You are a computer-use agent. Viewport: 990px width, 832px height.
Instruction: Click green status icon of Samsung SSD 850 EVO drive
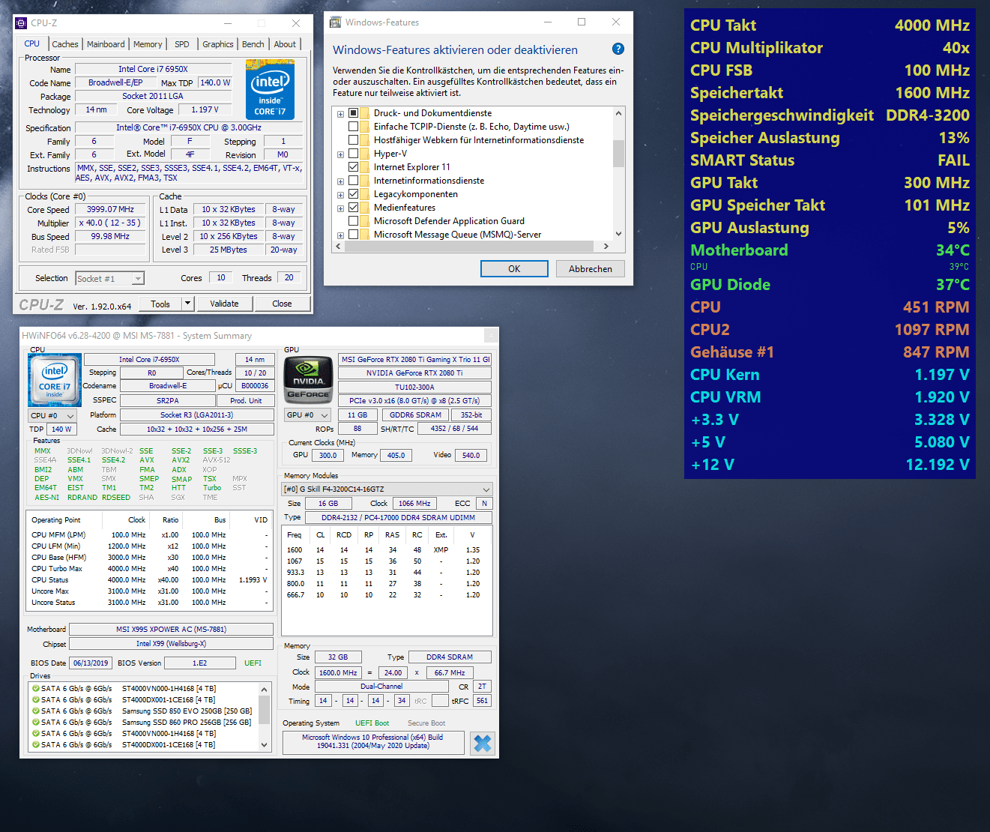(35, 711)
